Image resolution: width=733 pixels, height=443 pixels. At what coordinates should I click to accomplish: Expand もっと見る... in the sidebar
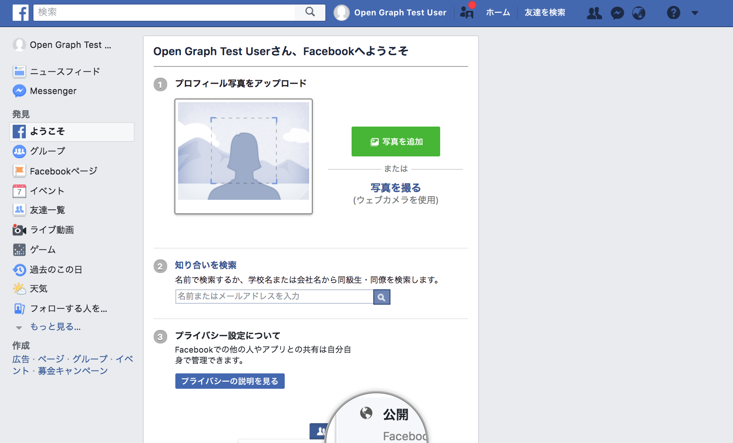point(55,327)
